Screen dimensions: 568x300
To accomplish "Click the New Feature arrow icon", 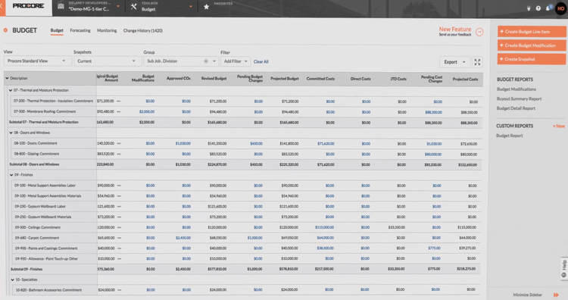I will [x=479, y=32].
